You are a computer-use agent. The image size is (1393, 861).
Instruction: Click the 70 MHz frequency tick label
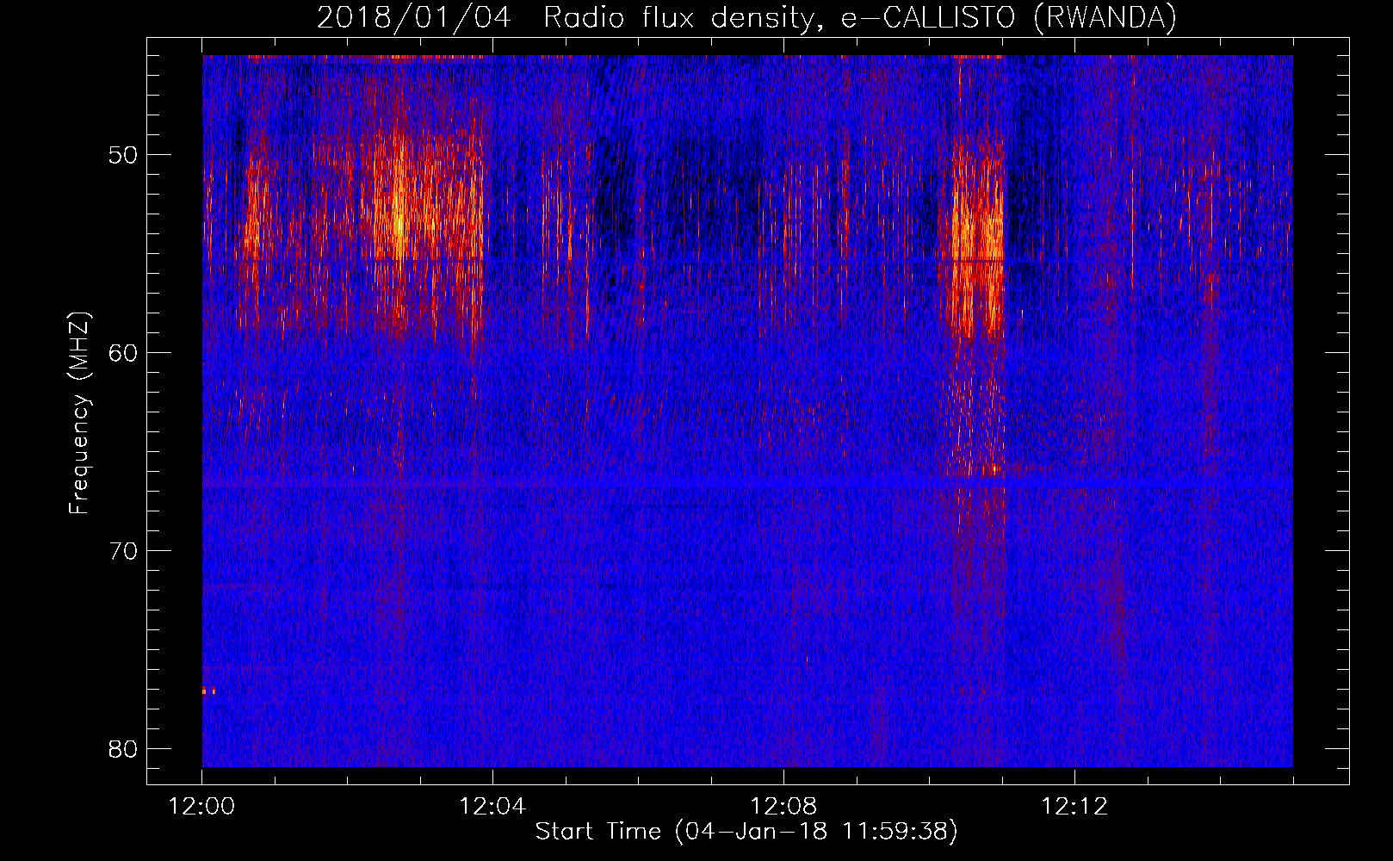point(124,551)
